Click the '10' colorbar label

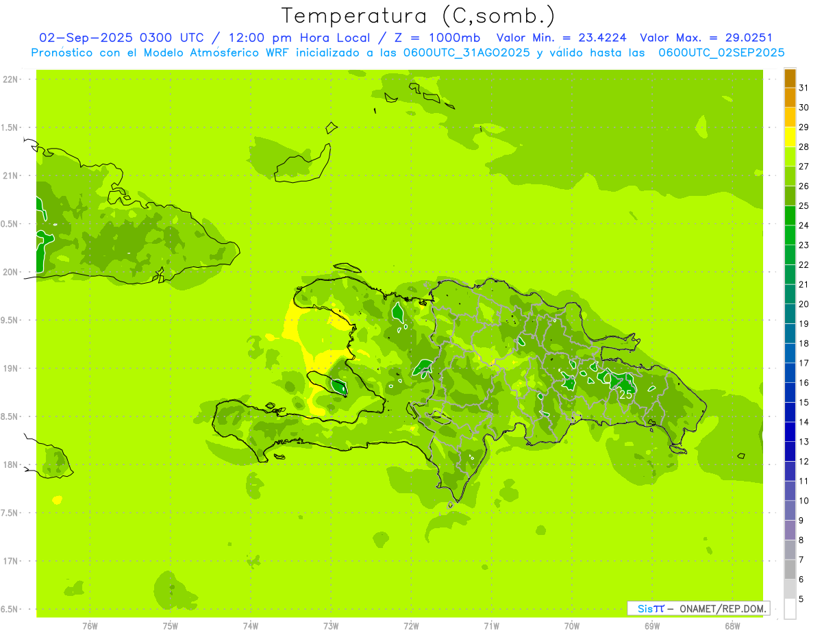pyautogui.click(x=804, y=501)
